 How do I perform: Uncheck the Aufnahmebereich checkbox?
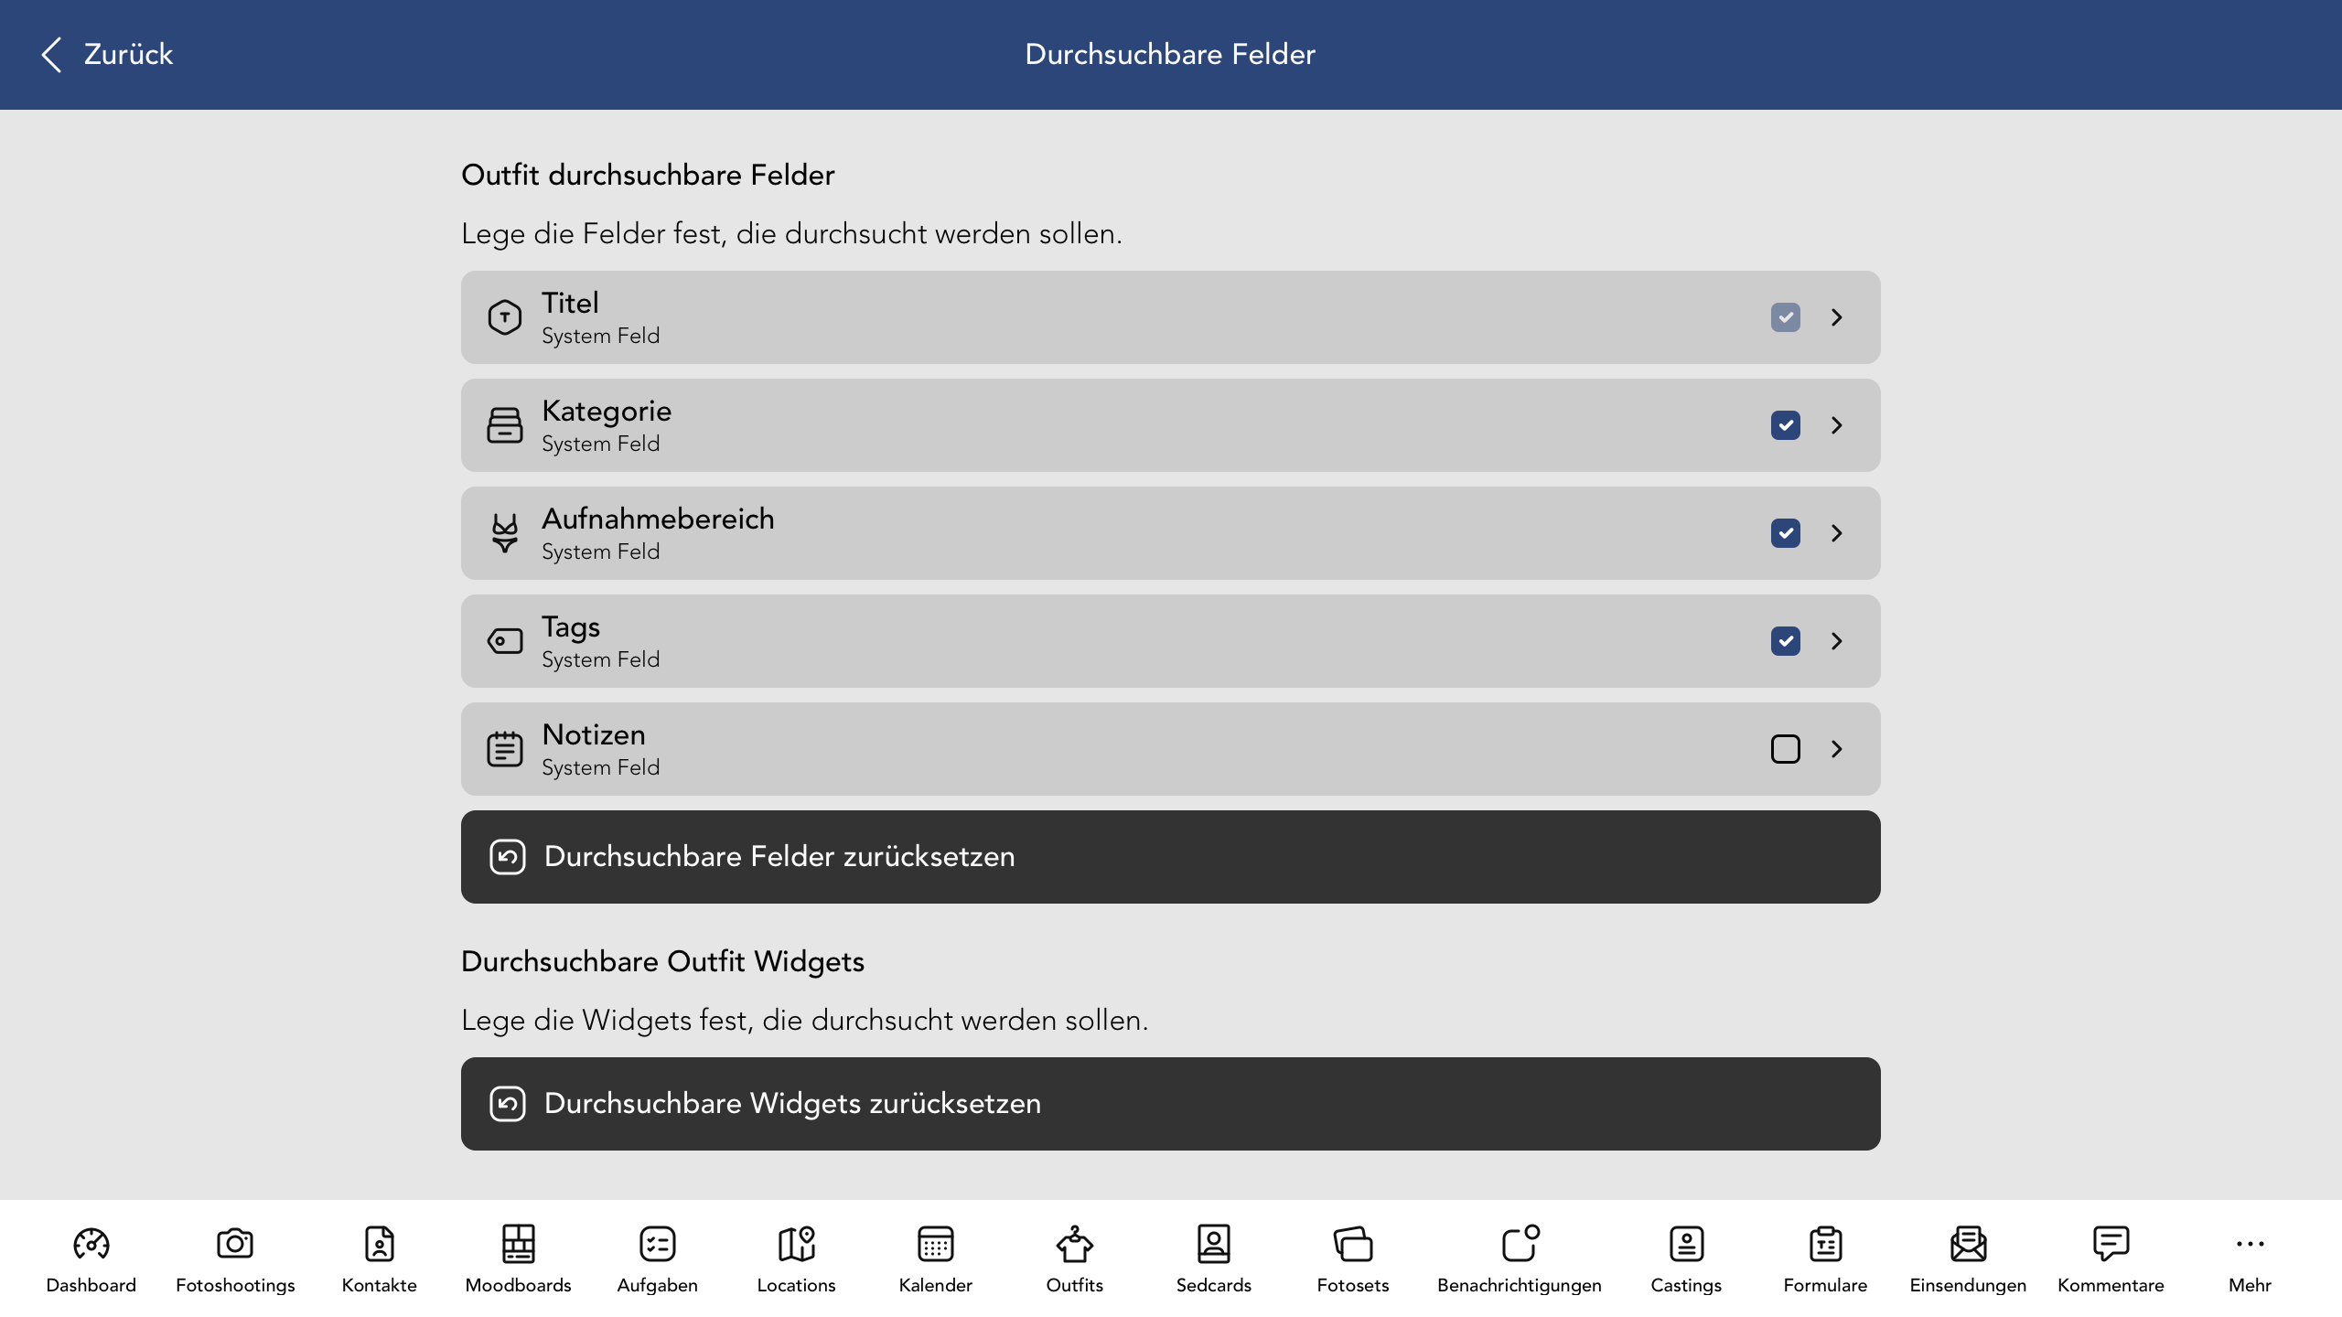1786,533
